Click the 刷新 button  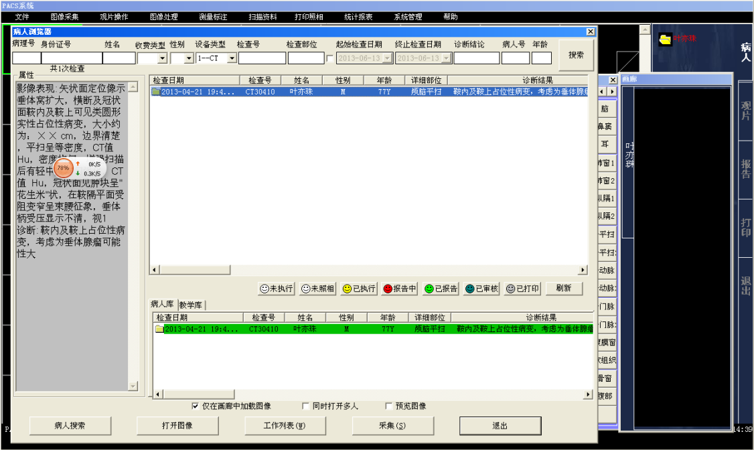[x=563, y=289]
